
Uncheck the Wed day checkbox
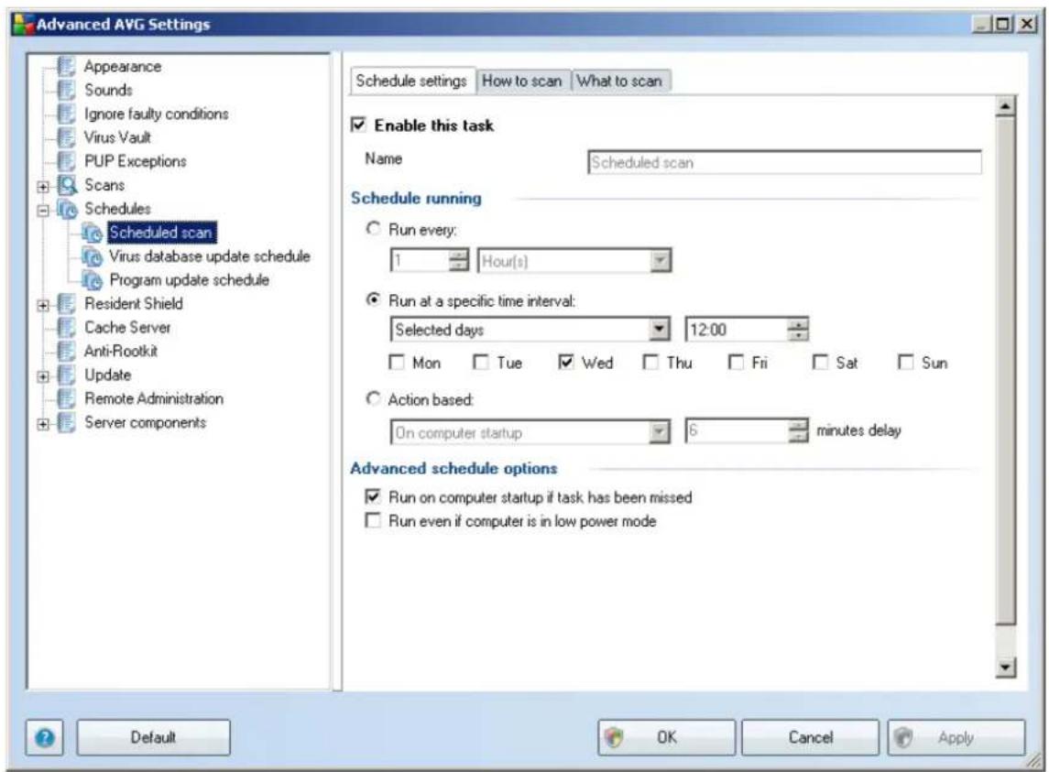click(x=566, y=363)
